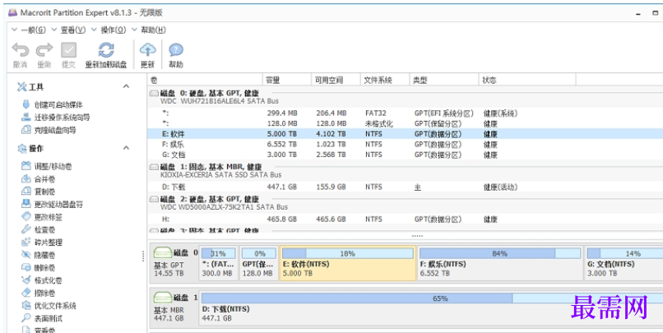Choose 检查卷 operation
663x333 pixels.
[39, 229]
